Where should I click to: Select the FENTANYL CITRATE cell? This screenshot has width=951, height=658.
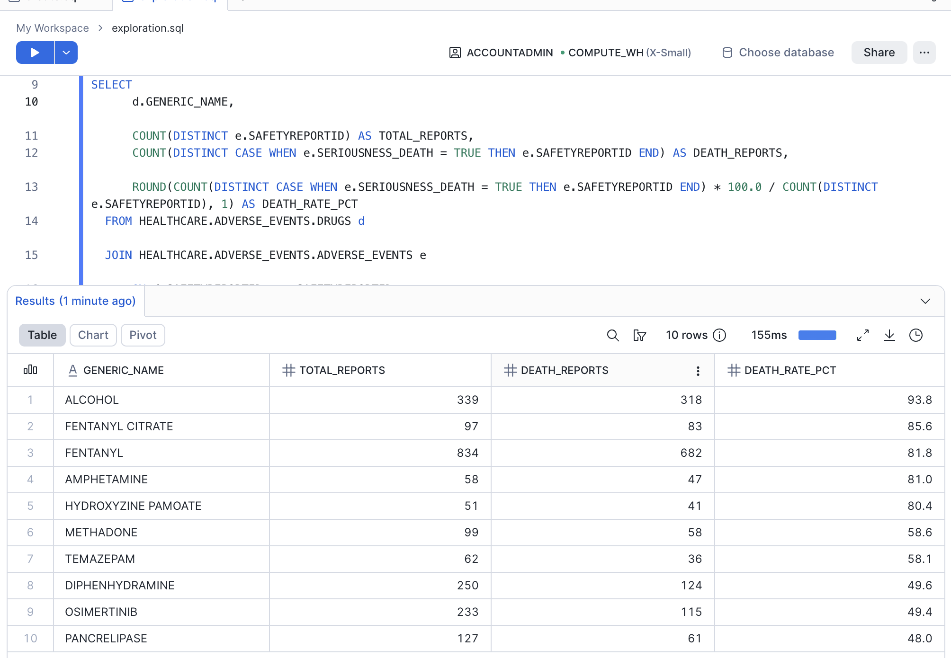pyautogui.click(x=161, y=427)
